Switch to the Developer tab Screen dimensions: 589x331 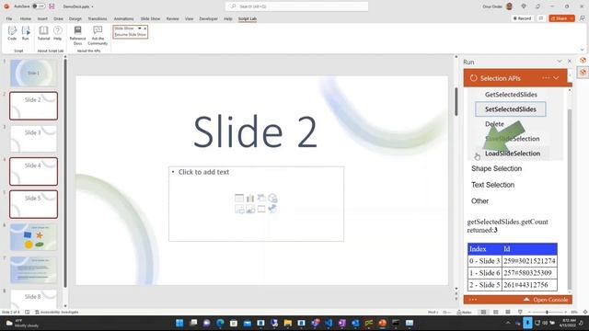[209, 18]
